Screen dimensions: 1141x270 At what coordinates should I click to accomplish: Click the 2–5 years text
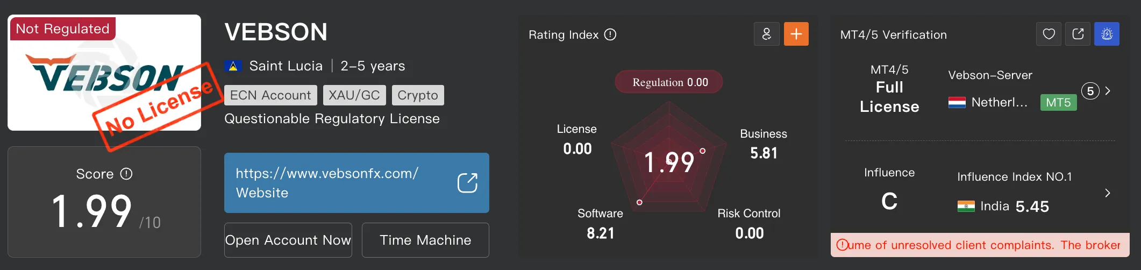(x=373, y=66)
